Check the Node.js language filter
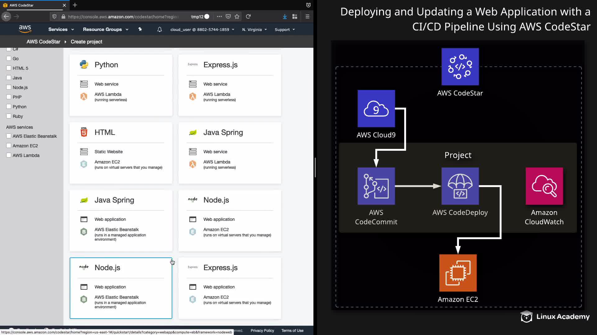The image size is (597, 335). (x=9, y=87)
